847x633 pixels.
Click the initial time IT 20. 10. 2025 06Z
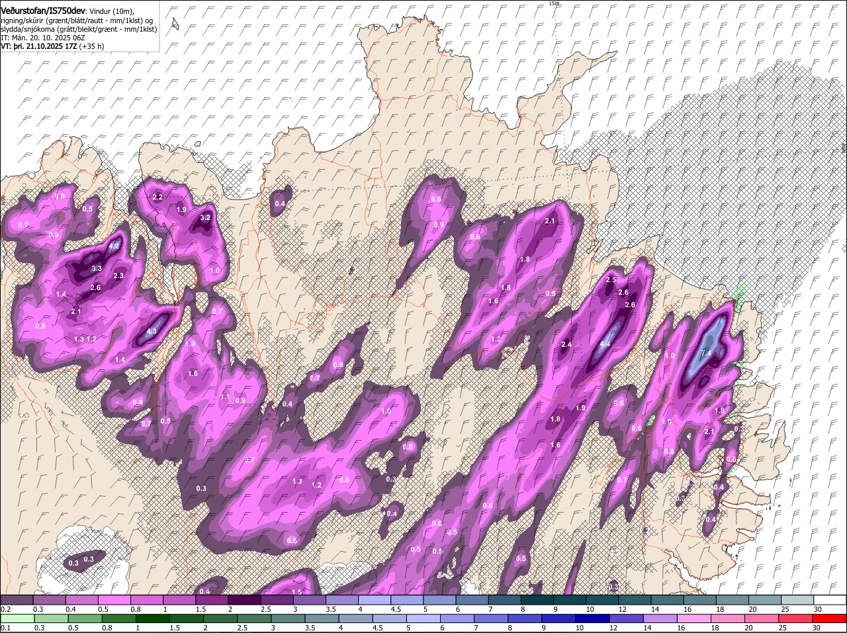point(42,38)
